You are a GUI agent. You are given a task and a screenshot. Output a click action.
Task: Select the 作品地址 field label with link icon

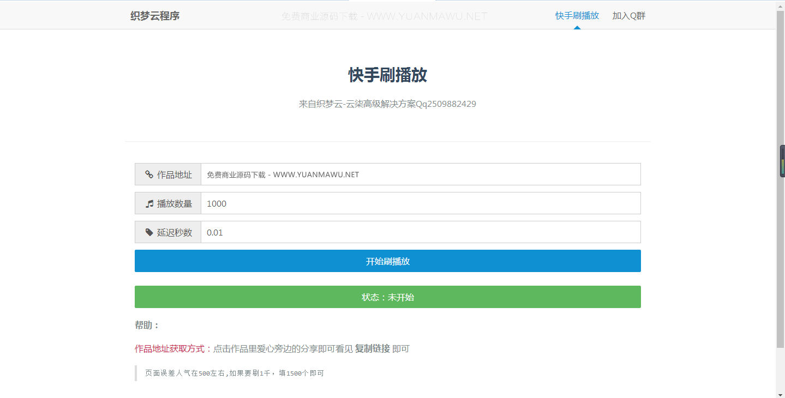tap(167, 174)
